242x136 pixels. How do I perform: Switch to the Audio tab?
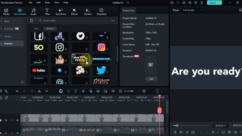(x=33, y=12)
